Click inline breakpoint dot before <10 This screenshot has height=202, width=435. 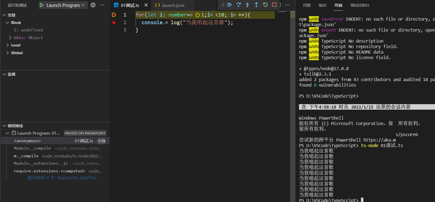click(x=211, y=15)
